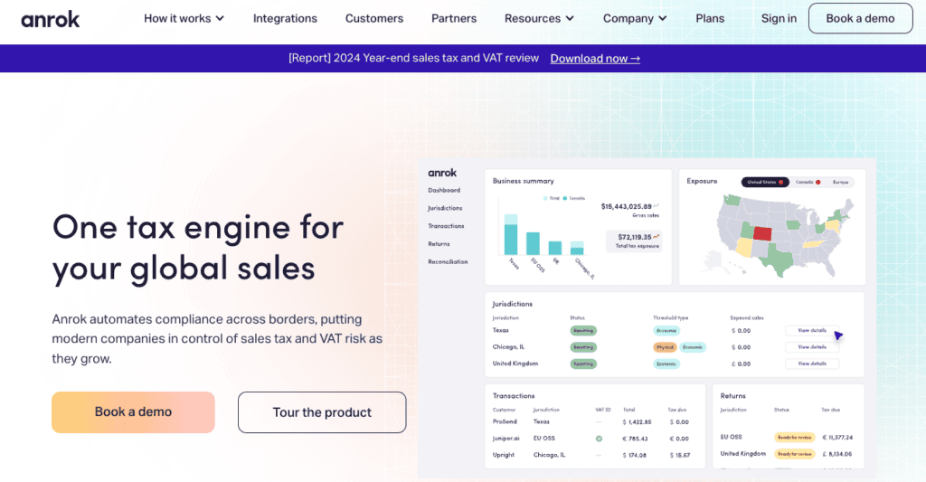Go to the Plans page

[x=710, y=18]
